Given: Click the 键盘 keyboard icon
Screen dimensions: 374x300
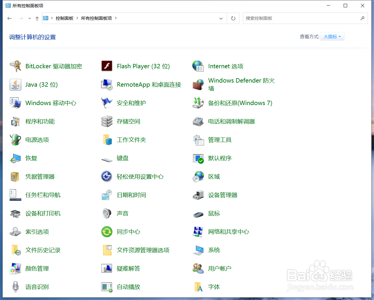Looking at the screenshot, I should pyautogui.click(x=107, y=160).
